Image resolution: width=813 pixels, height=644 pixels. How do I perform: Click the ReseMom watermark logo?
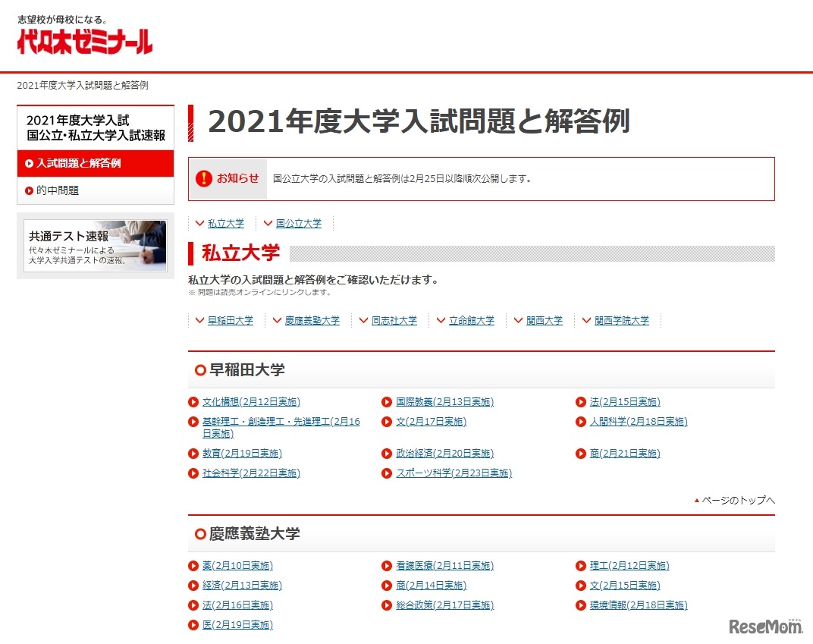(x=766, y=628)
